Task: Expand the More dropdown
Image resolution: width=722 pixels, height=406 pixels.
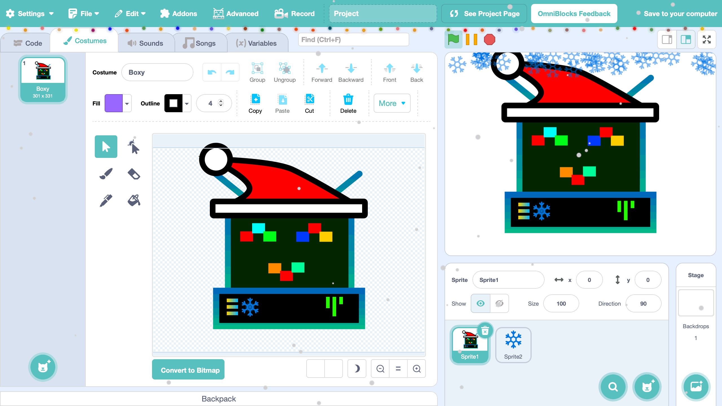Action: pyautogui.click(x=392, y=103)
